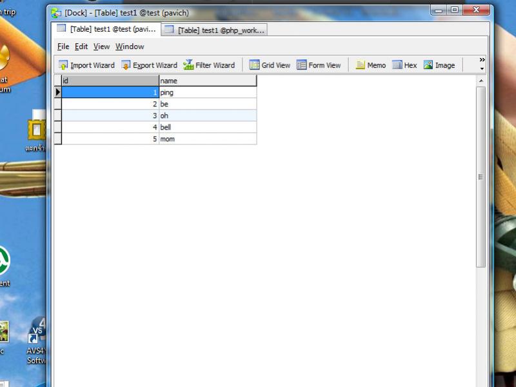
Task: Click the row selector beside 'mom'
Action: [x=58, y=139]
